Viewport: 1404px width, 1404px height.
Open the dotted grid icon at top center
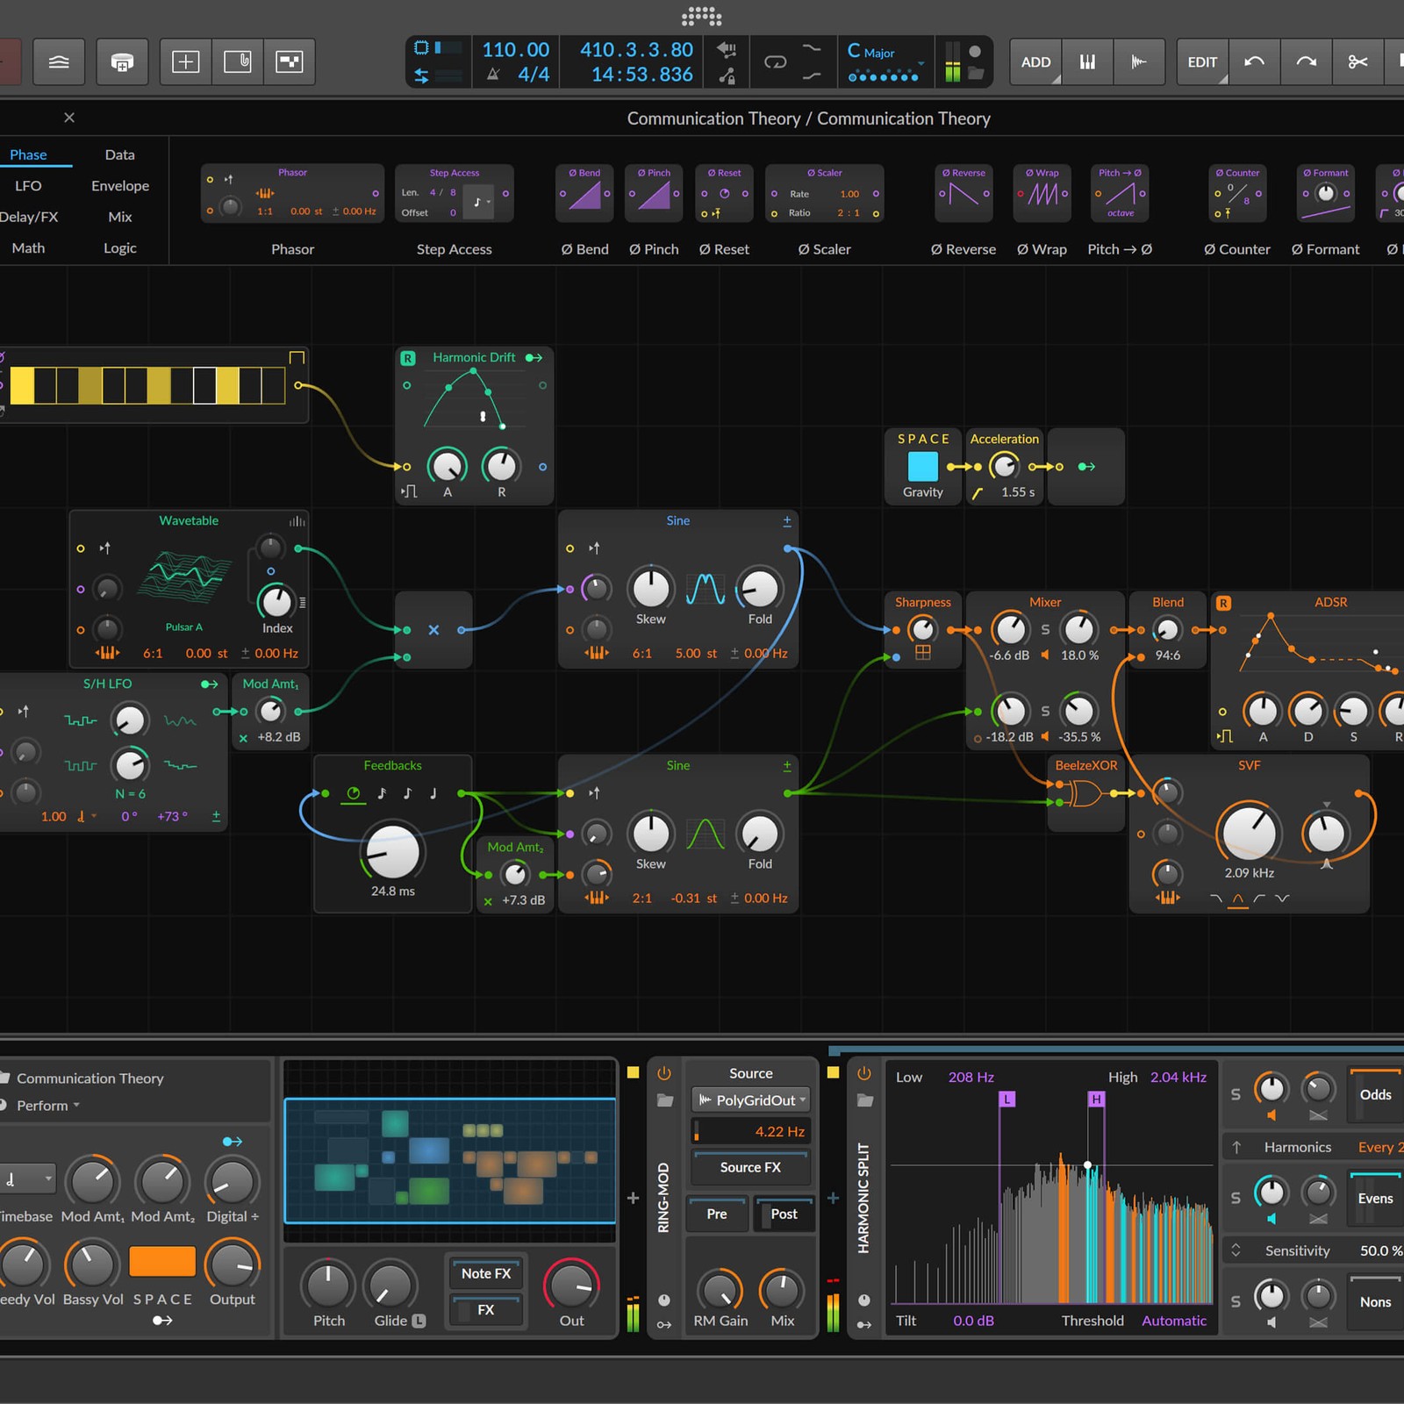[702, 16]
